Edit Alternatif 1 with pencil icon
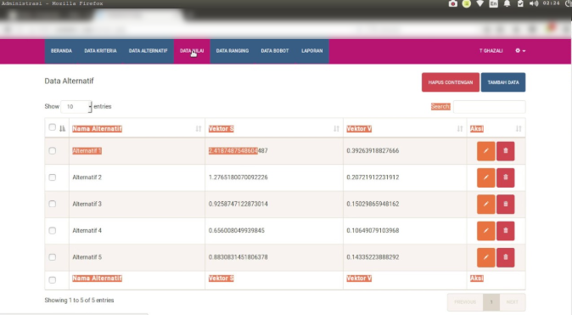Image resolution: width=572 pixels, height=315 pixels. click(486, 151)
